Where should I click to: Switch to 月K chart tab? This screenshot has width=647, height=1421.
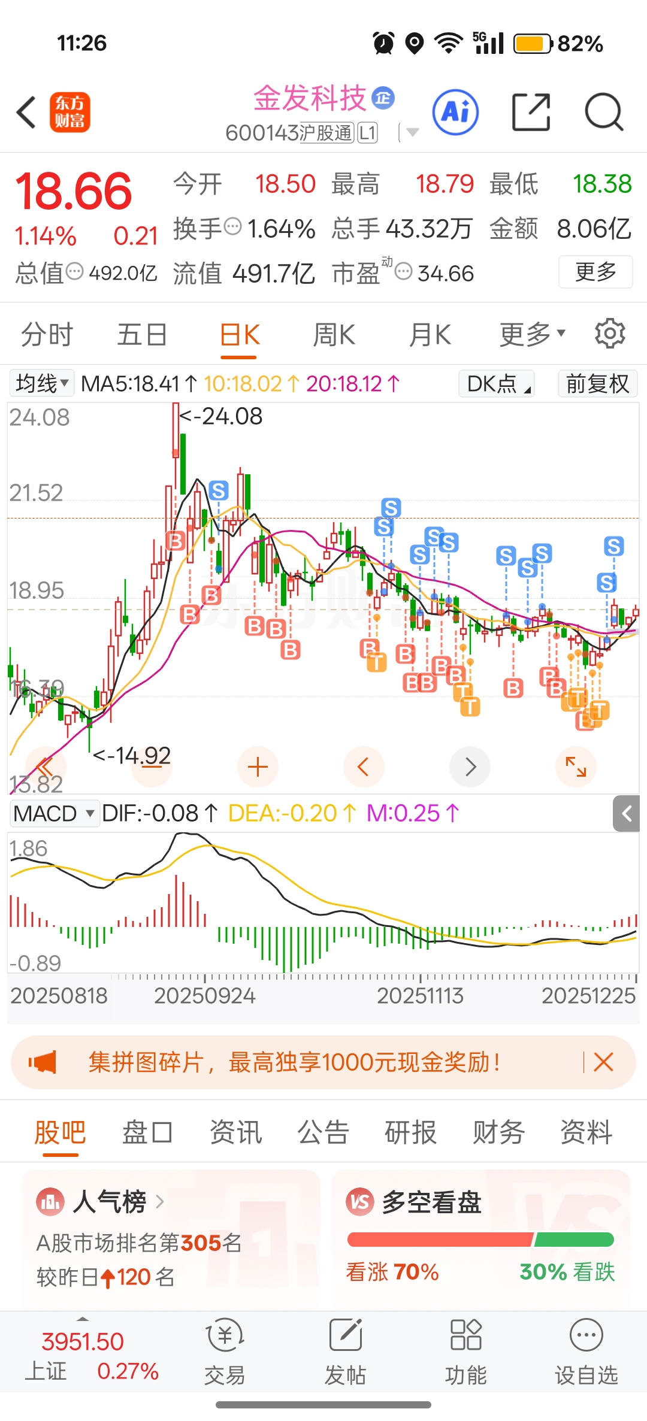coord(430,334)
